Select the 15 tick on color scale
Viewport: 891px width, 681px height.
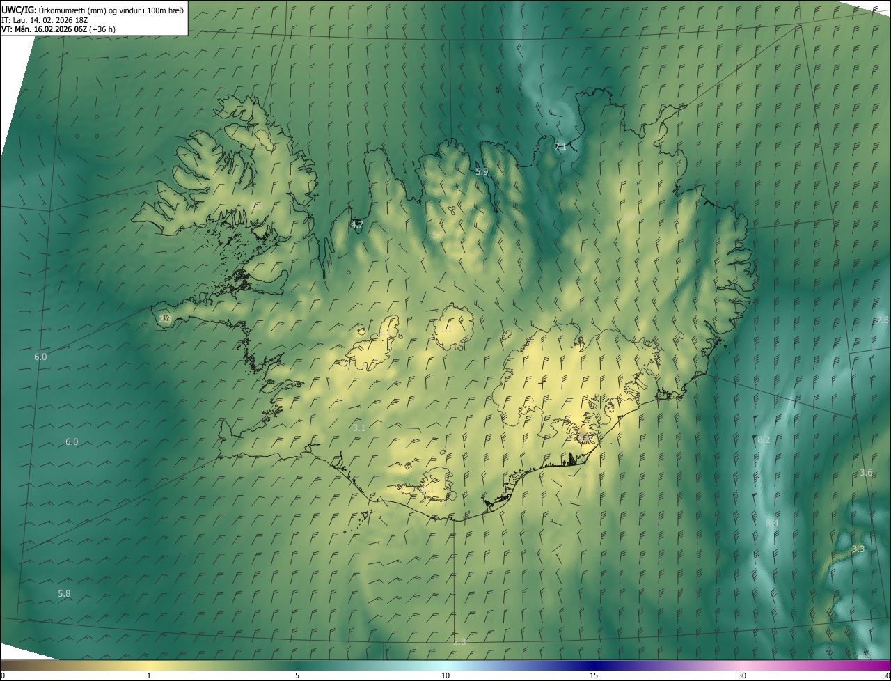594,675
